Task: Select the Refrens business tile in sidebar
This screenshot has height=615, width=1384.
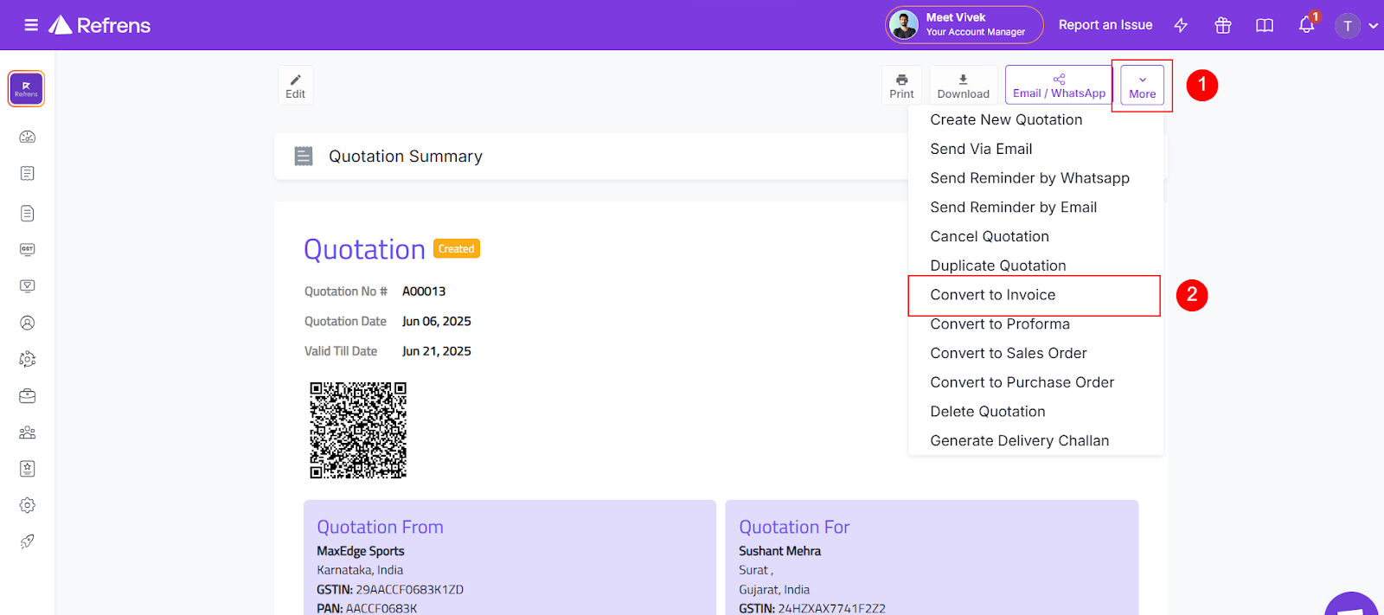Action: point(26,89)
